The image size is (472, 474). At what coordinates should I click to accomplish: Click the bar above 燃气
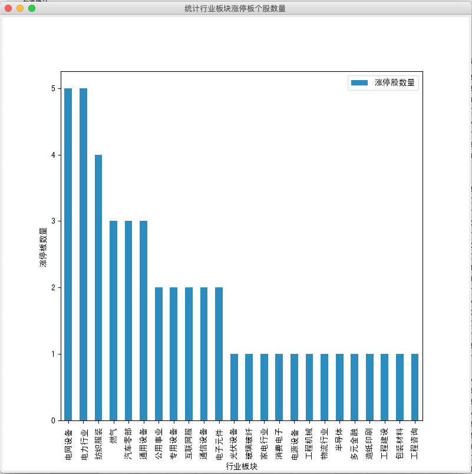pyautogui.click(x=114, y=321)
